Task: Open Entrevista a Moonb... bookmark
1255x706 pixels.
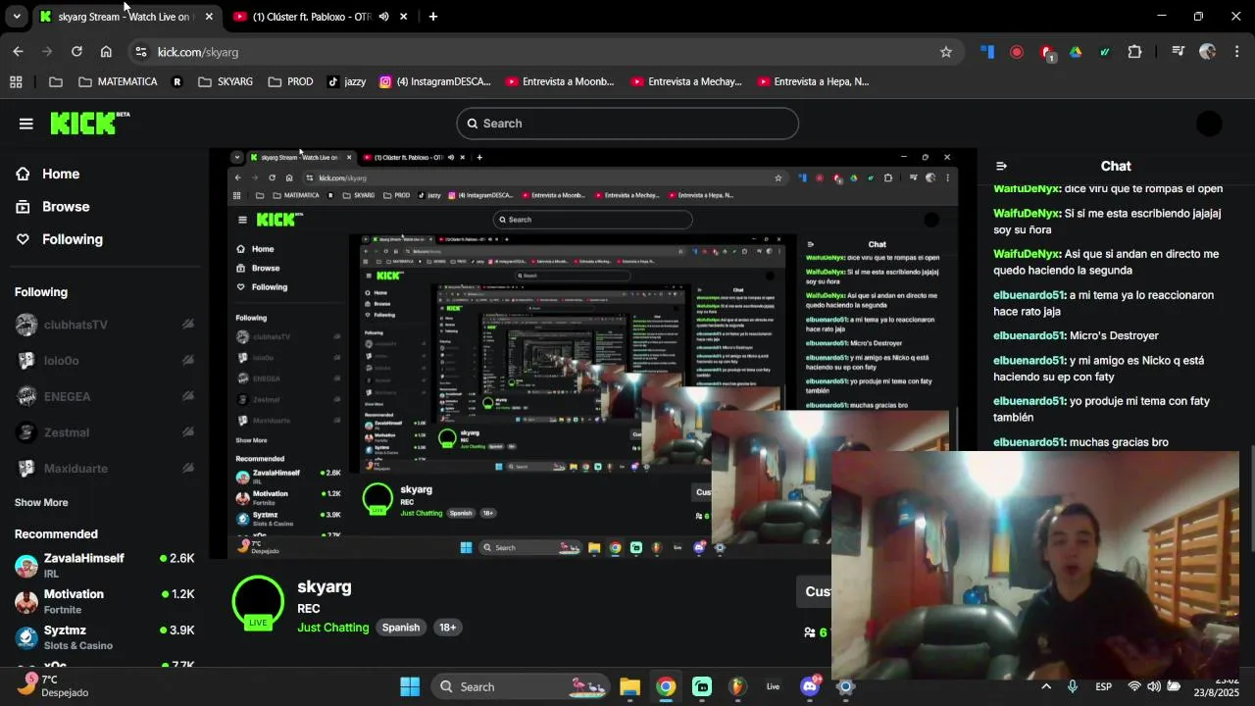Action: pyautogui.click(x=559, y=81)
